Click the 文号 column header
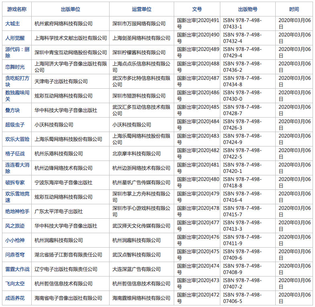This screenshot has height=307, width=315. 197,9
